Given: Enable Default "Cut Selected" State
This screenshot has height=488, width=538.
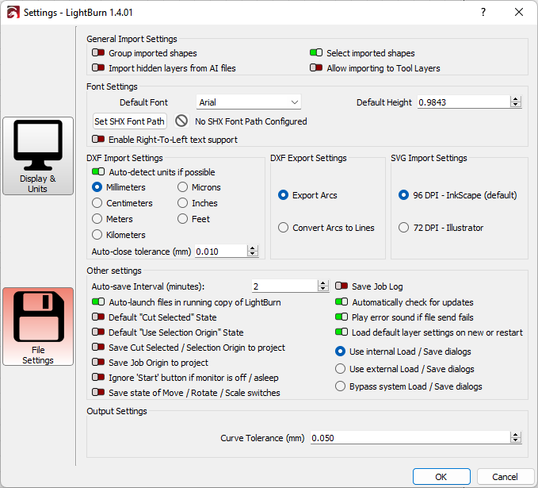Looking at the screenshot, I should point(98,317).
